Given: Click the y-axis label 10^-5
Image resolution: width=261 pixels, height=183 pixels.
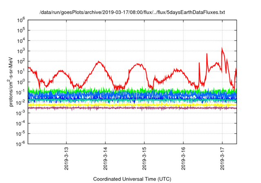Looking at the screenshot, I should [x=21, y=134].
